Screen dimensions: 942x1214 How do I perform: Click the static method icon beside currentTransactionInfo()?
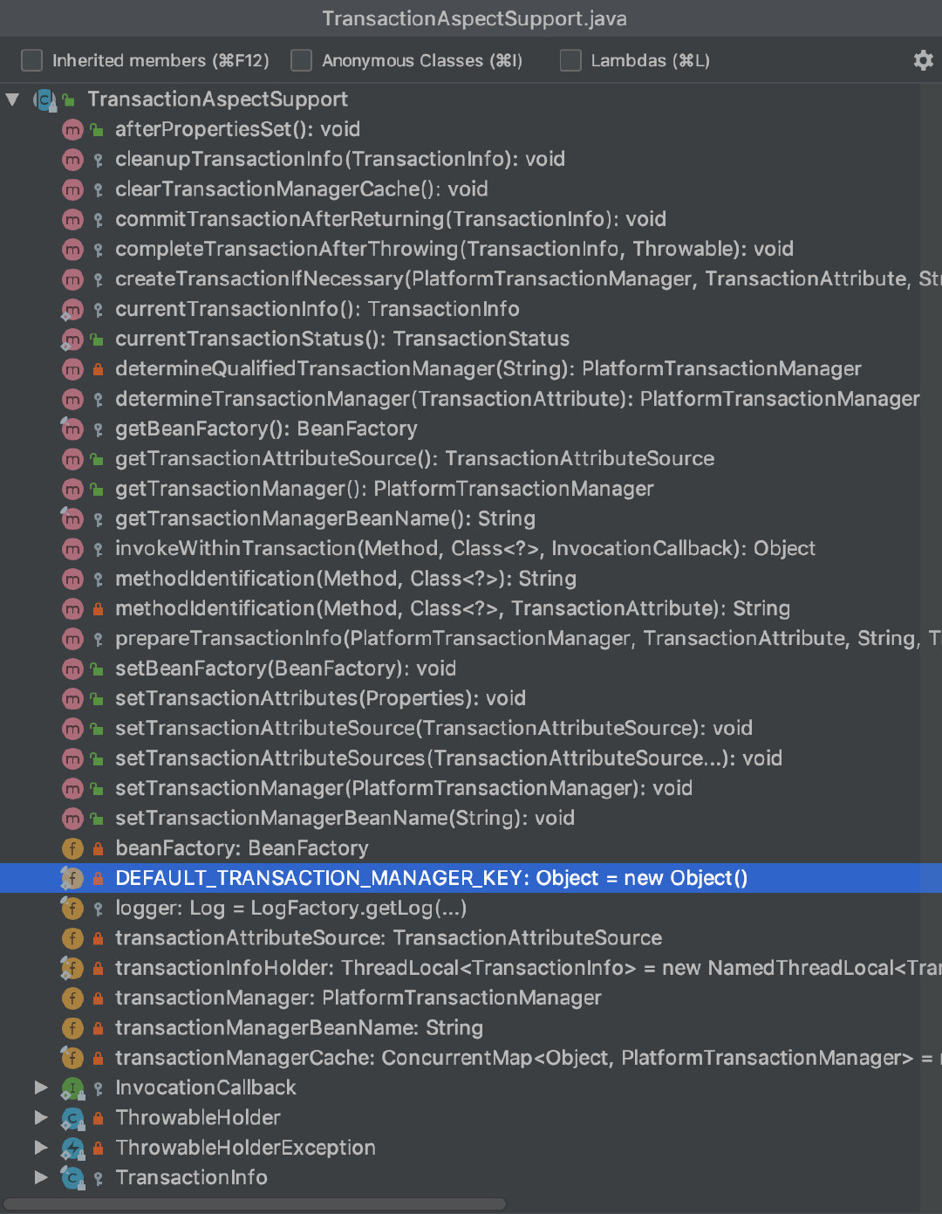72,309
